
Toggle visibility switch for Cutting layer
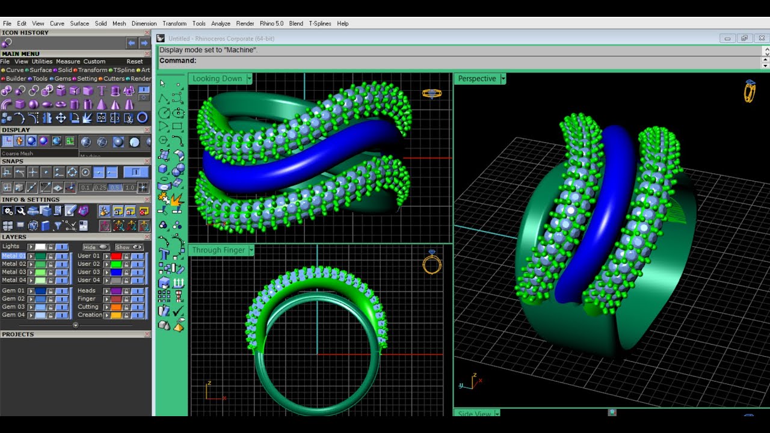coord(138,307)
